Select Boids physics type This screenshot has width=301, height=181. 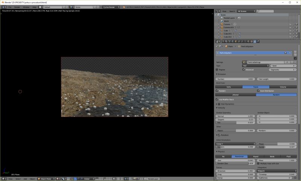click(x=272, y=156)
